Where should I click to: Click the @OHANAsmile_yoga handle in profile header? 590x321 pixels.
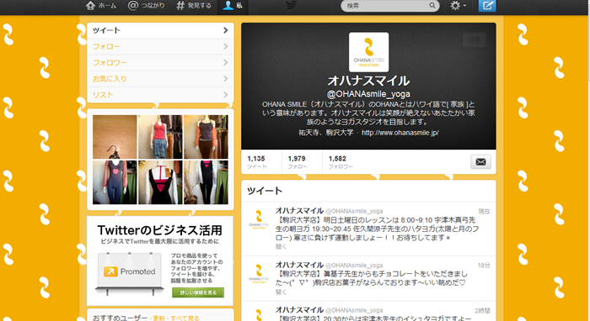[368, 94]
